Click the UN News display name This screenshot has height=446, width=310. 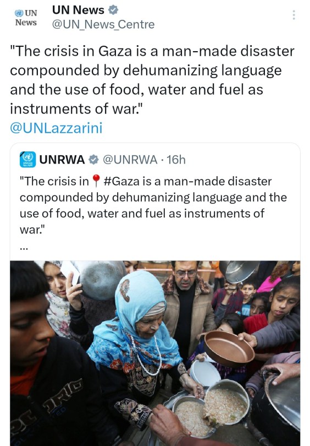pos(78,10)
